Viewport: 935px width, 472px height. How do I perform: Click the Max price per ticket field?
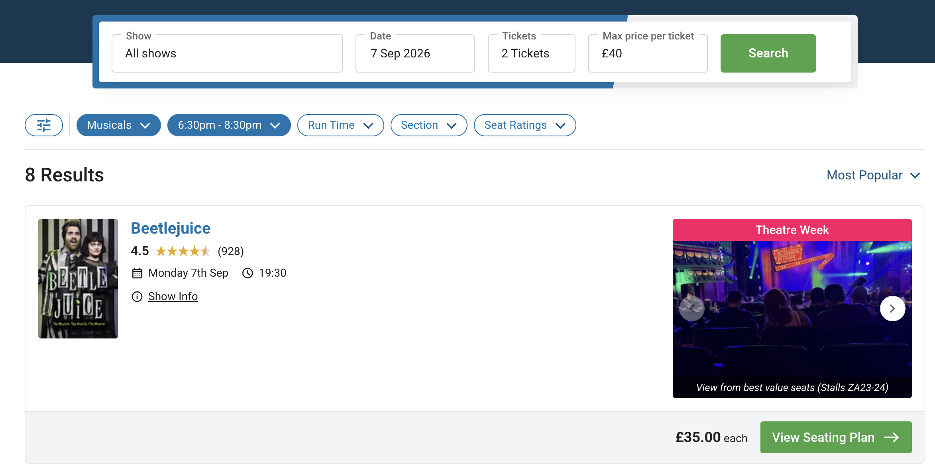[x=648, y=53]
